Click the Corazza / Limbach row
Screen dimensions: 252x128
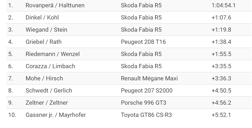pyautogui.click(x=129, y=66)
